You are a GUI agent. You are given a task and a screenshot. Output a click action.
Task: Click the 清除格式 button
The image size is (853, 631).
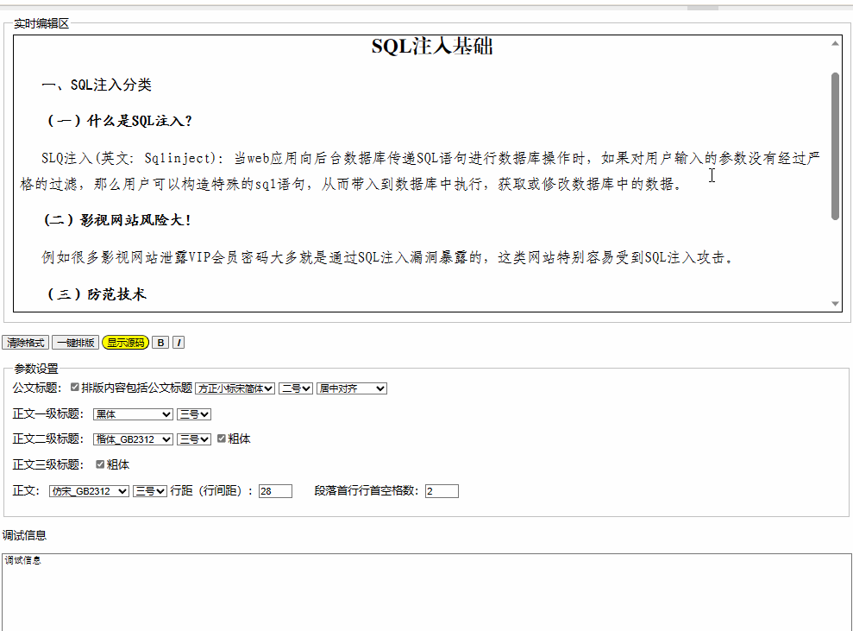(x=26, y=343)
